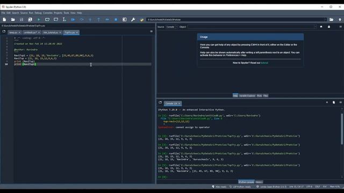Select the IPython console bottom tab
The width and height of the screenshot is (344, 193).
pos(246,182)
